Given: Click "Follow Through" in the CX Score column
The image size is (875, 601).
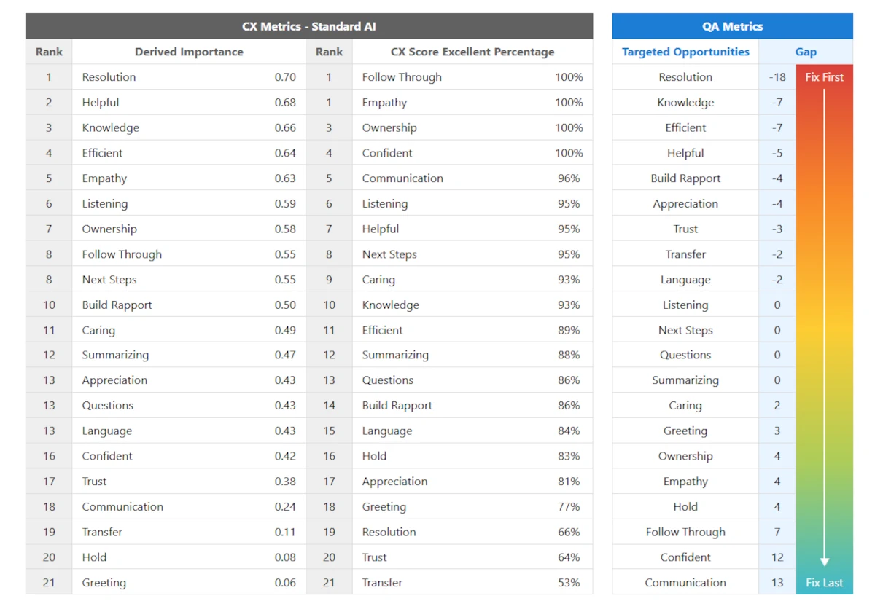Looking at the screenshot, I should [x=402, y=77].
